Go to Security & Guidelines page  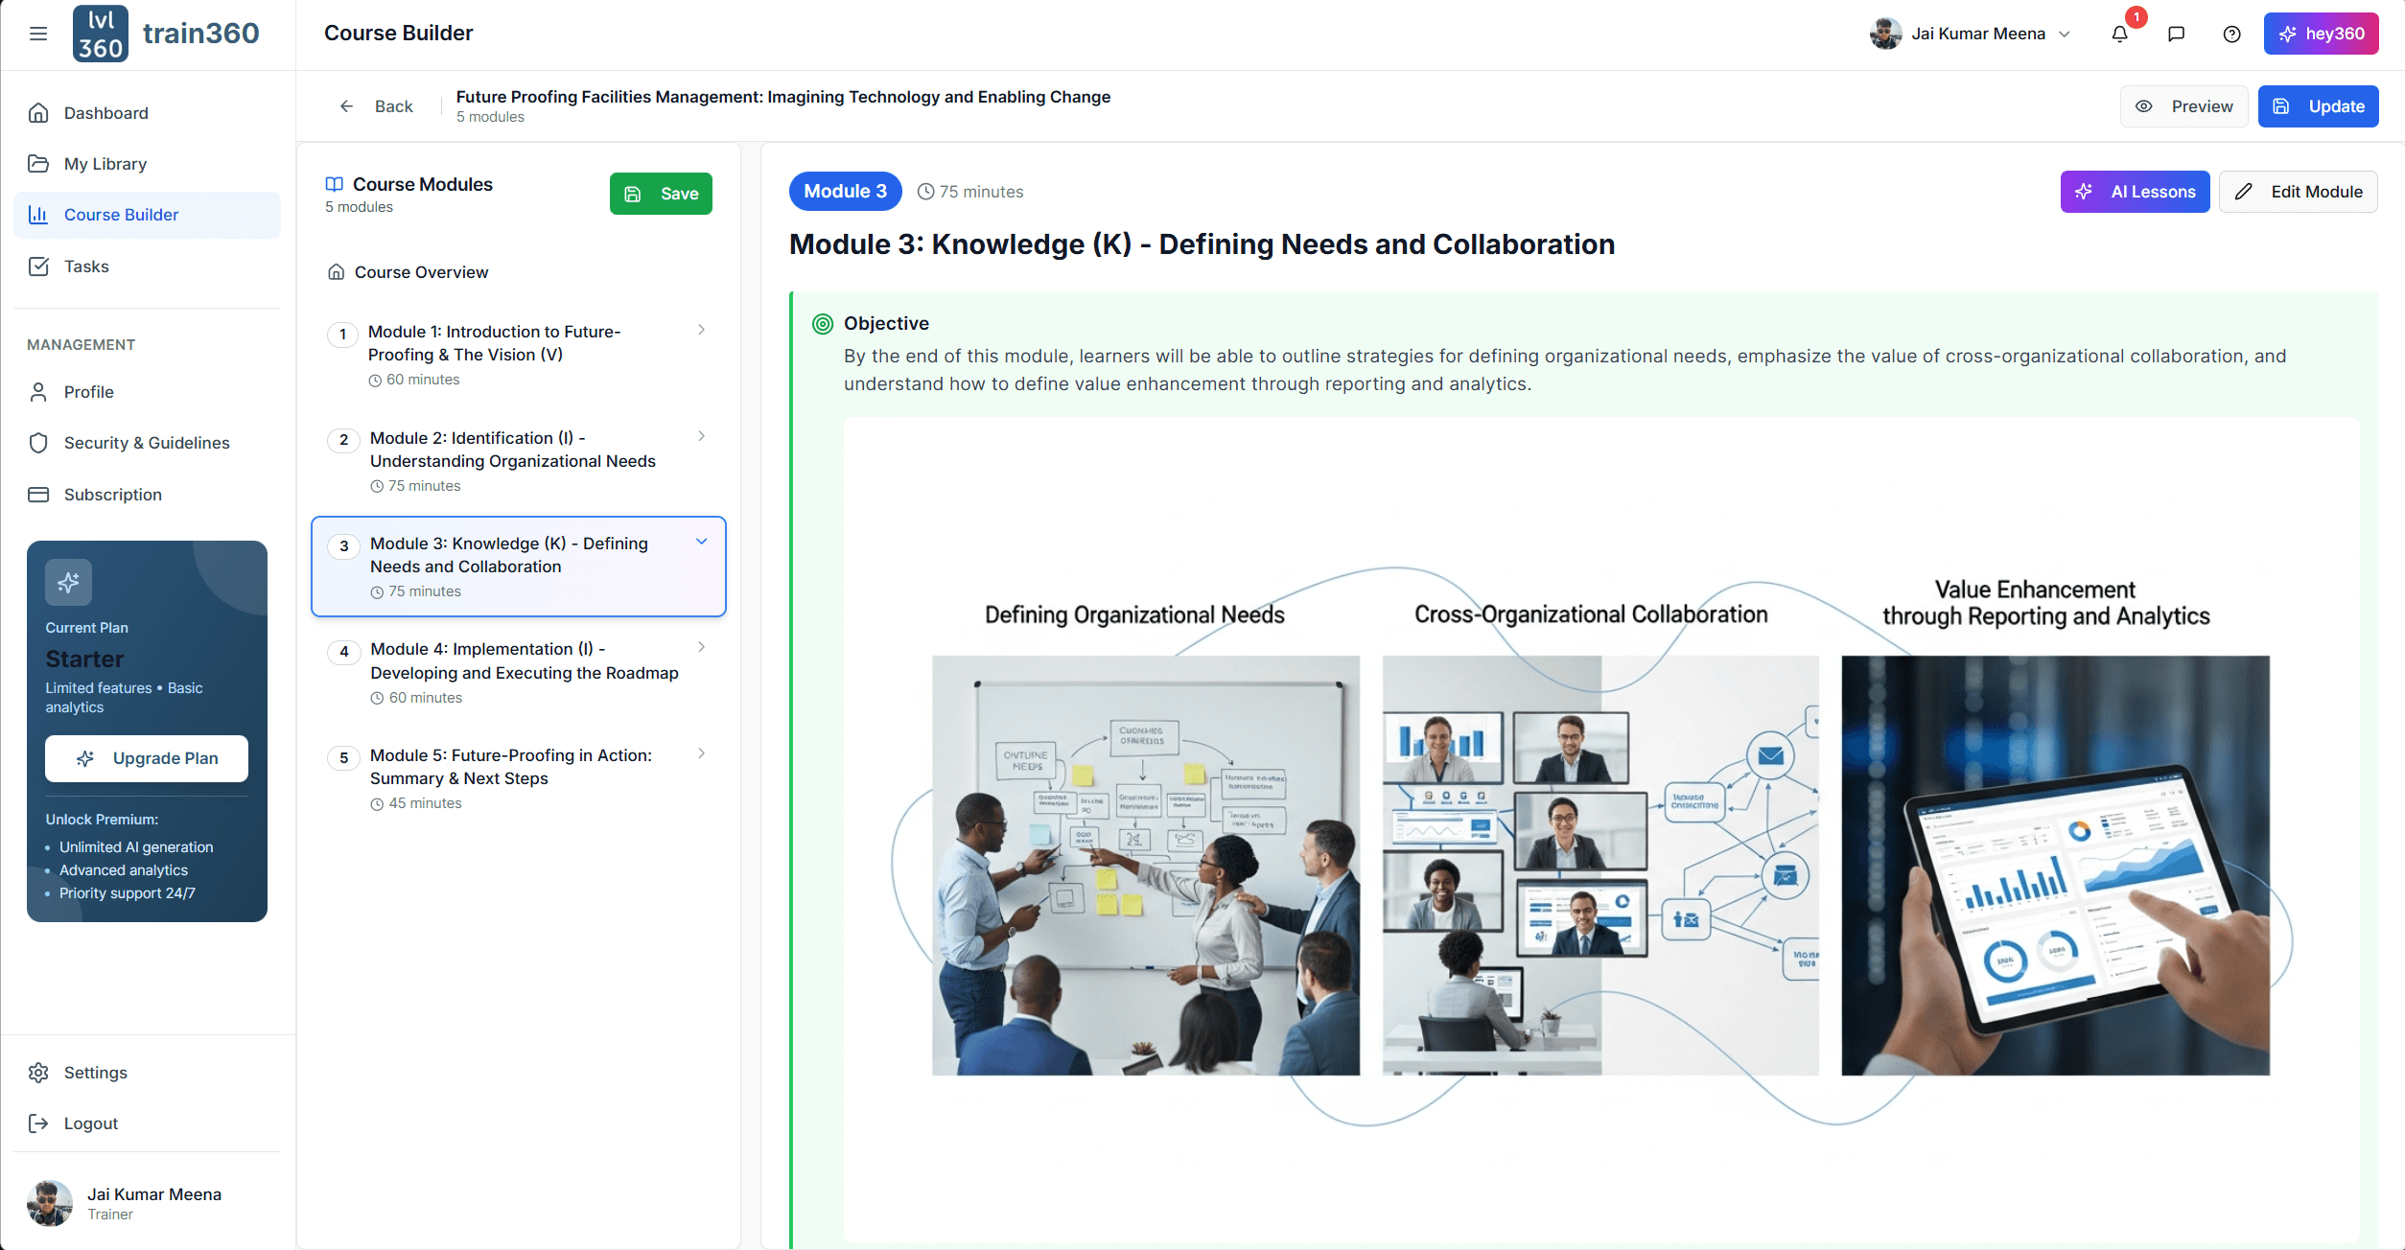pos(147,443)
